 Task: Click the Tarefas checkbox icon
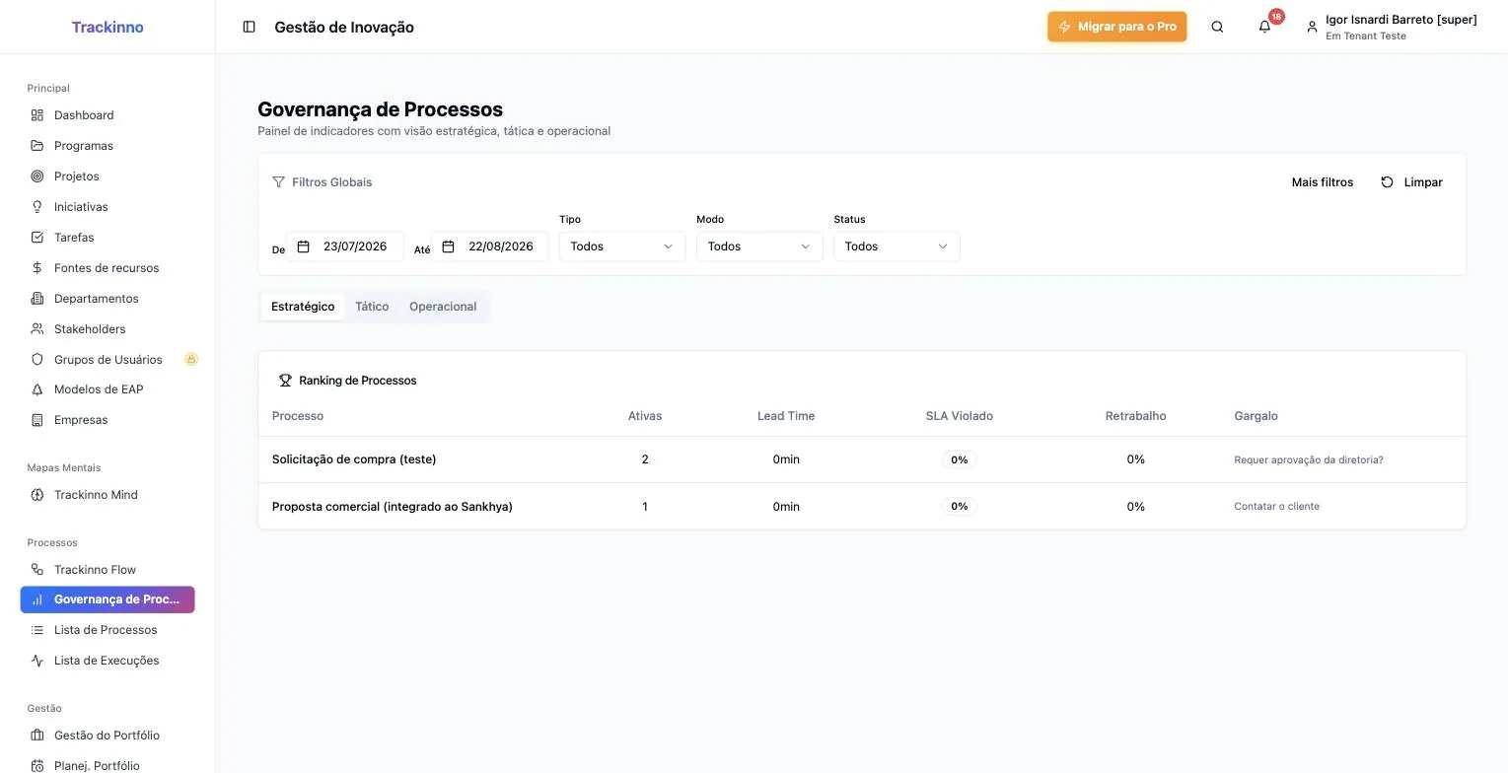tap(37, 238)
